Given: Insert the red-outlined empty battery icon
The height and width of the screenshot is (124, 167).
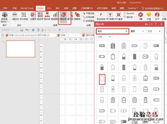Looking at the screenshot, I should pos(102,78).
